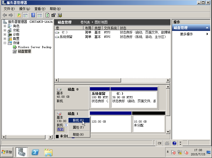Choose 联机(O) in the context menu

(x=79, y=120)
